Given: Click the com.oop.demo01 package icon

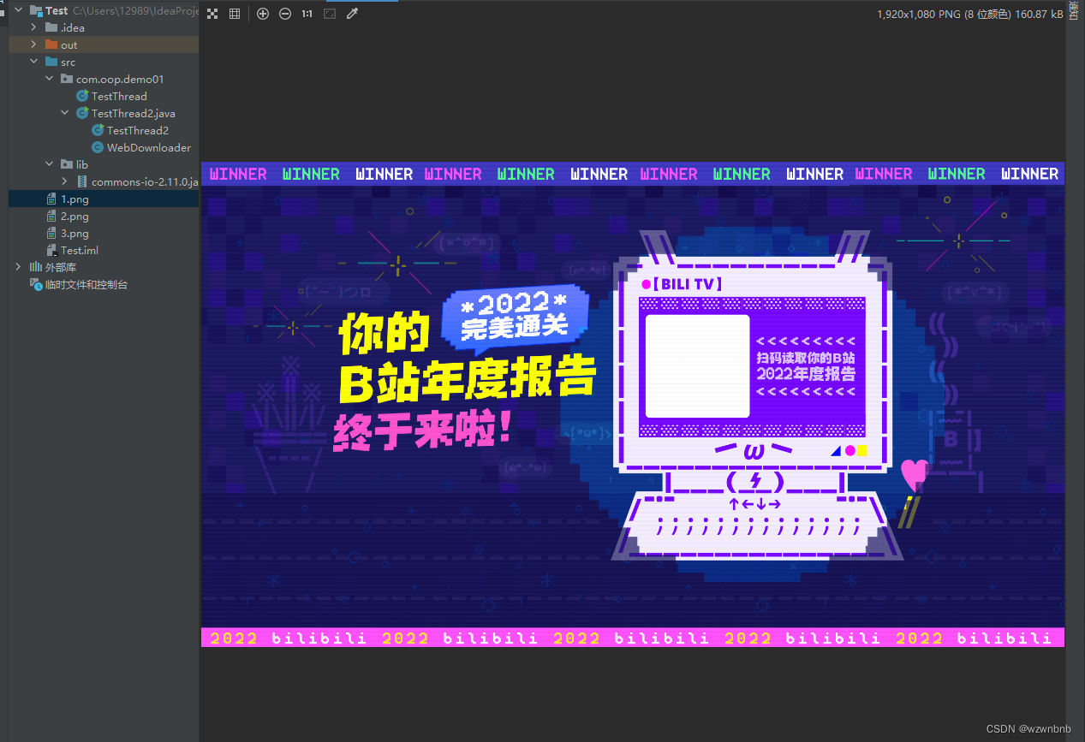Looking at the screenshot, I should 67,79.
